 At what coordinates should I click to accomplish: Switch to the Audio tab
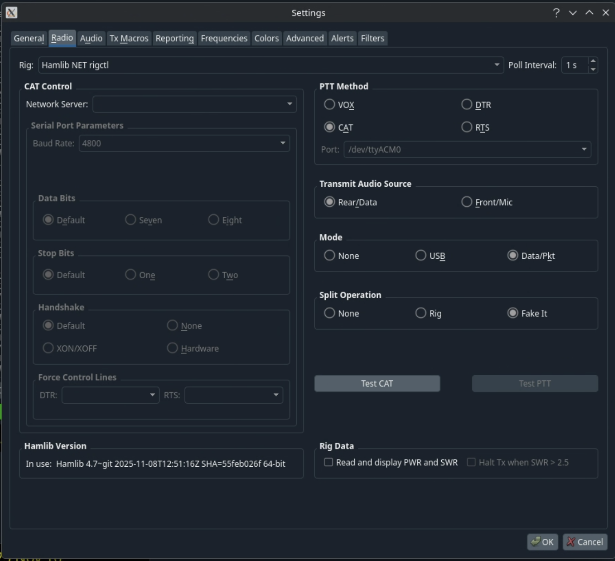91,38
